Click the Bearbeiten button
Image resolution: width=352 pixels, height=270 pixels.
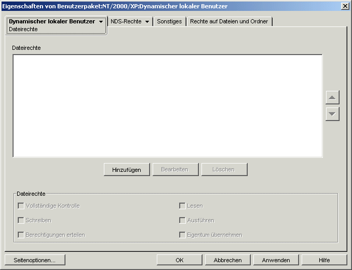pos(174,169)
